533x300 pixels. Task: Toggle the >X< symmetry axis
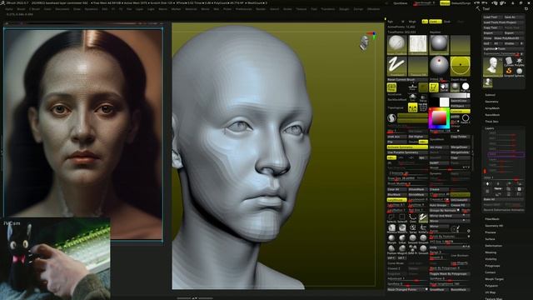tap(391, 157)
